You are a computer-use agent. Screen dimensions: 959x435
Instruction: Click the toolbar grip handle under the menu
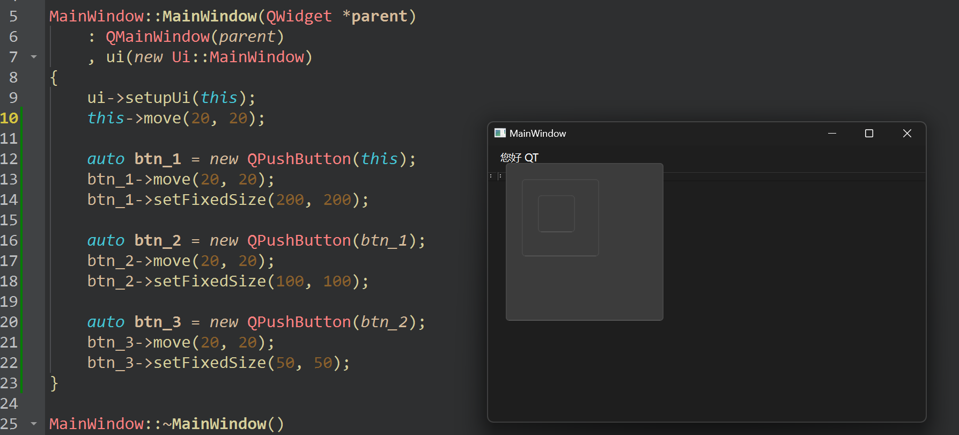pyautogui.click(x=491, y=176)
